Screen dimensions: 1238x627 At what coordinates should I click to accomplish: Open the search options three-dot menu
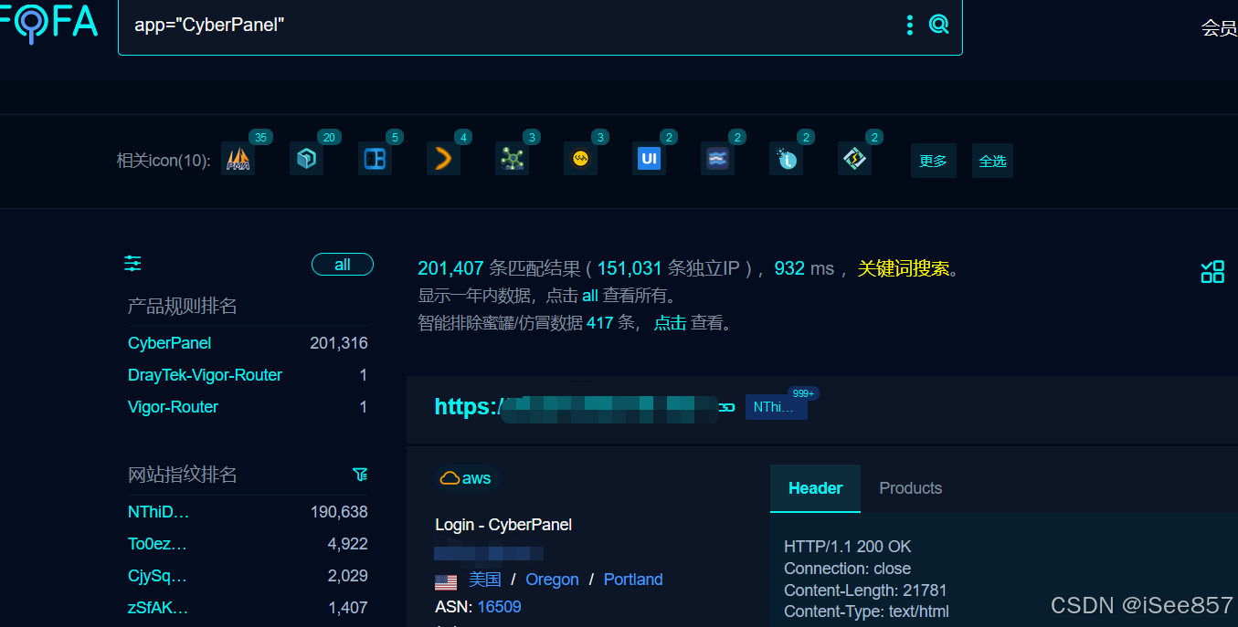[909, 25]
